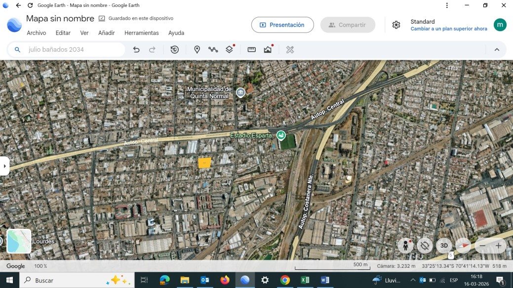Click the redo arrow in the toolbar
The height and width of the screenshot is (288, 513).
152,50
